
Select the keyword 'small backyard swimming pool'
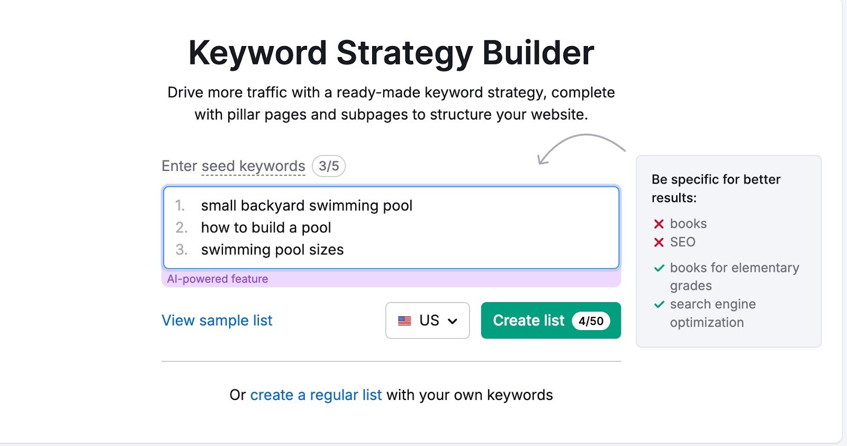coord(307,206)
